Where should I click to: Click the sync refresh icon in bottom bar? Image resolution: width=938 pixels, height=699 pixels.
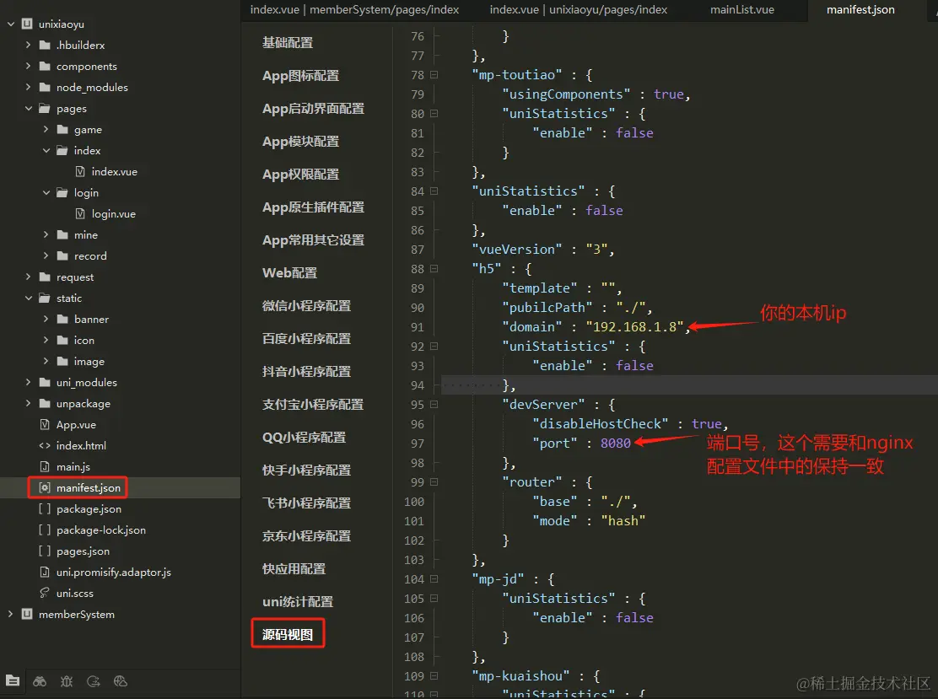(94, 680)
